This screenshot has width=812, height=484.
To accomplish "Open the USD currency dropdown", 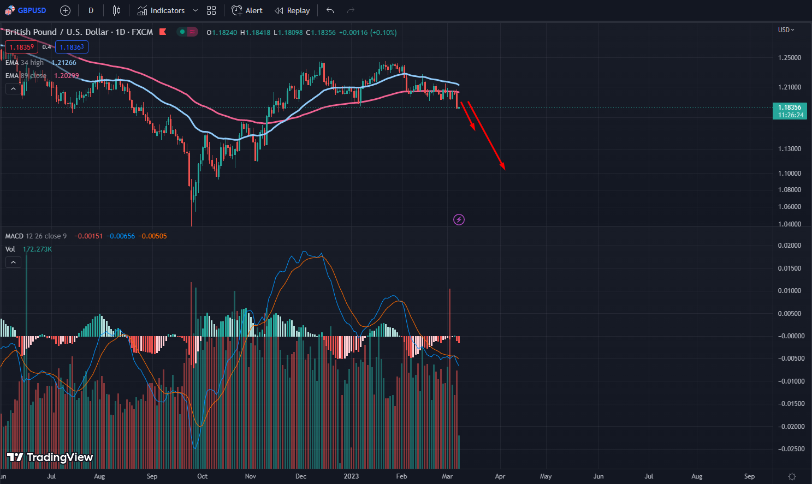I will [x=786, y=30].
